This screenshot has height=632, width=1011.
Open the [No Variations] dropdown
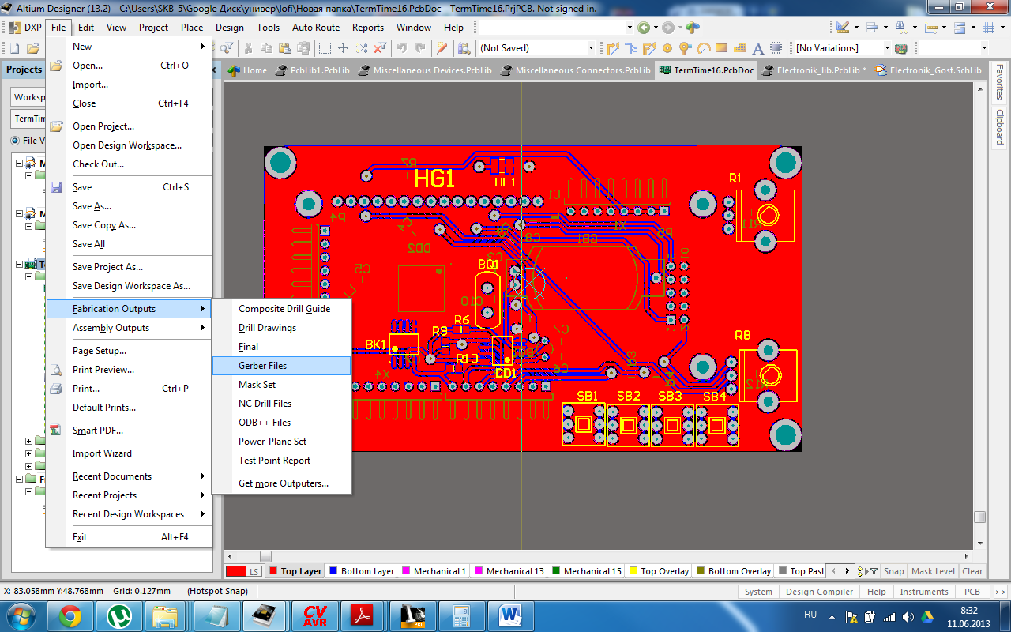[886, 48]
